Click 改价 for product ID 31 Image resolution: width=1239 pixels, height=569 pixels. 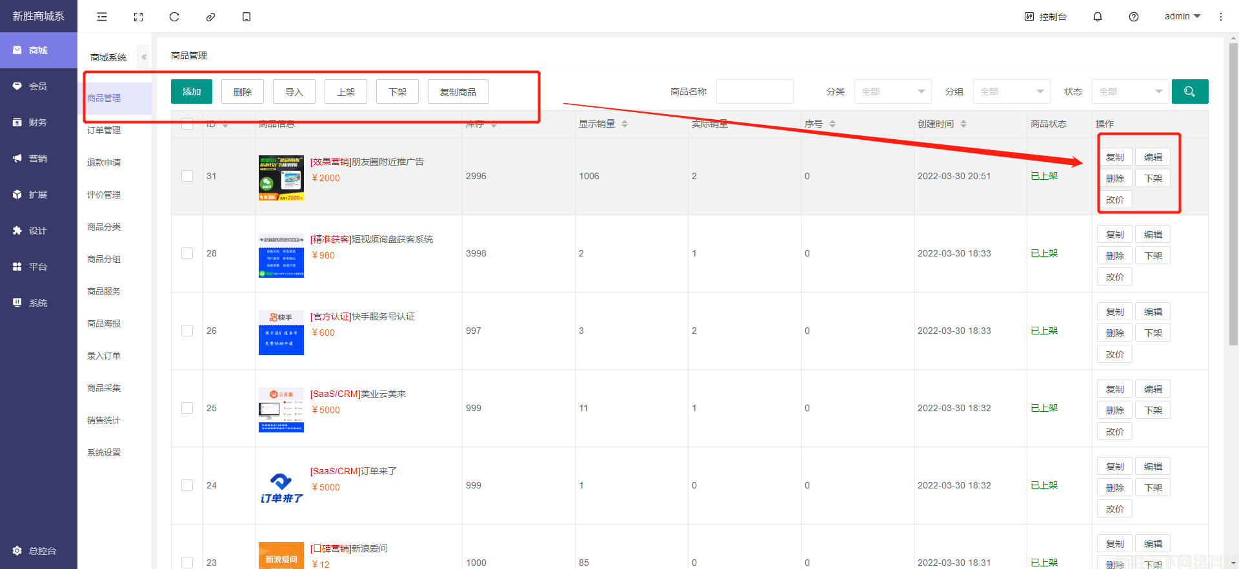pyautogui.click(x=1114, y=200)
